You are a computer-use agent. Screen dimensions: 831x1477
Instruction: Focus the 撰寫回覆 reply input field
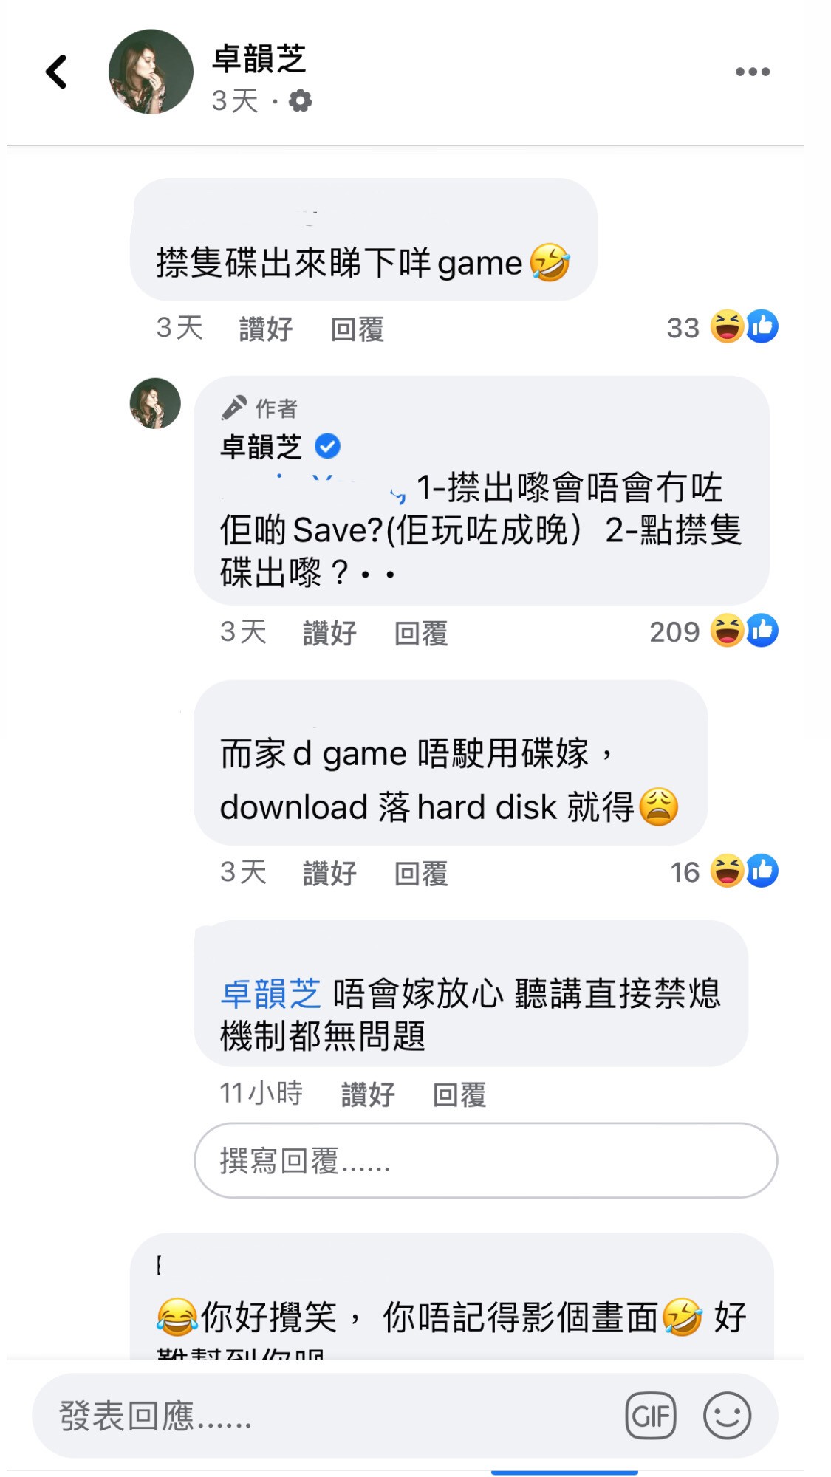click(x=485, y=1160)
